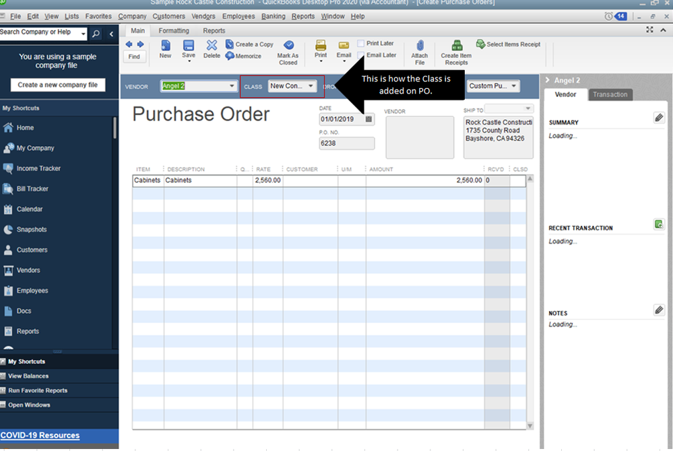This screenshot has height=451, width=673.
Task: Click the Find button
Action: coord(134,57)
